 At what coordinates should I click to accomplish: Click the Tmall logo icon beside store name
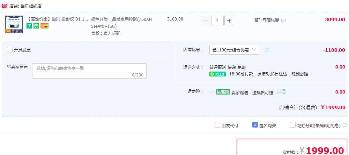(5, 6)
